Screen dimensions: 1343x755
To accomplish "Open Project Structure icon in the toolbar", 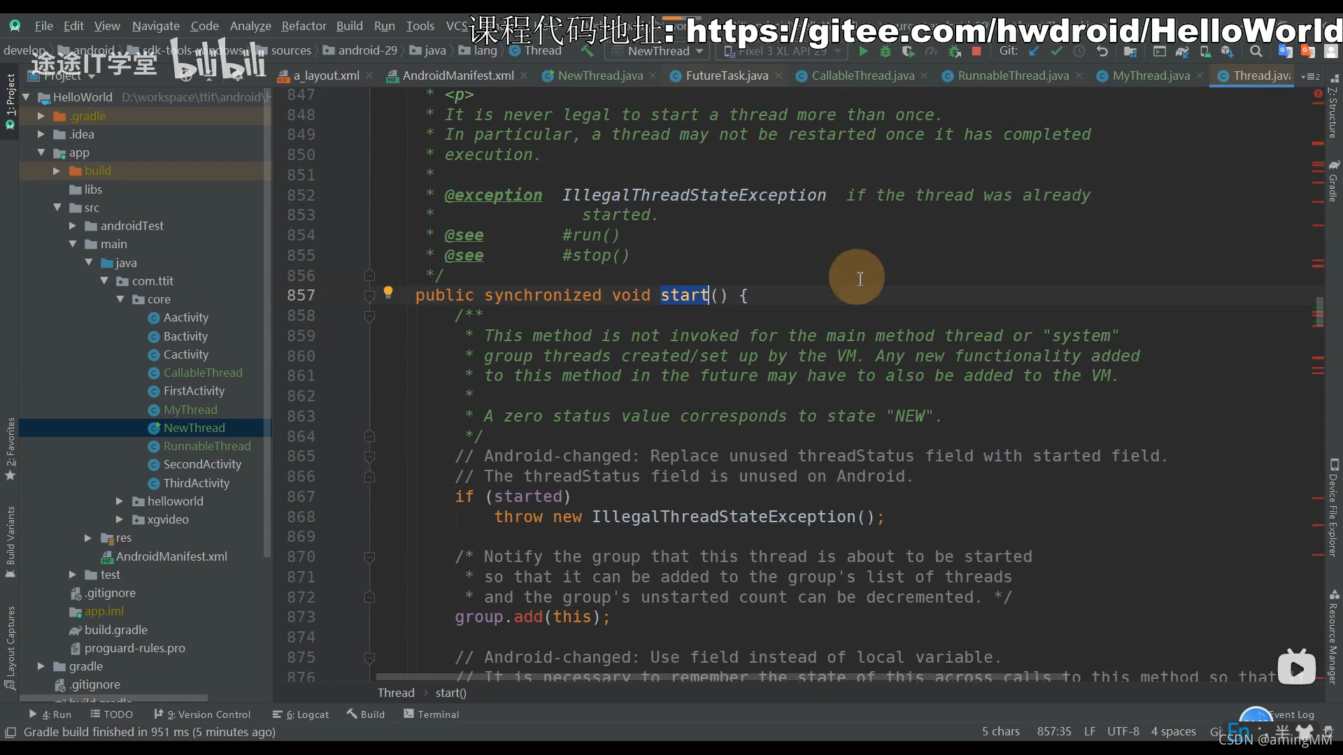I will point(1130,51).
